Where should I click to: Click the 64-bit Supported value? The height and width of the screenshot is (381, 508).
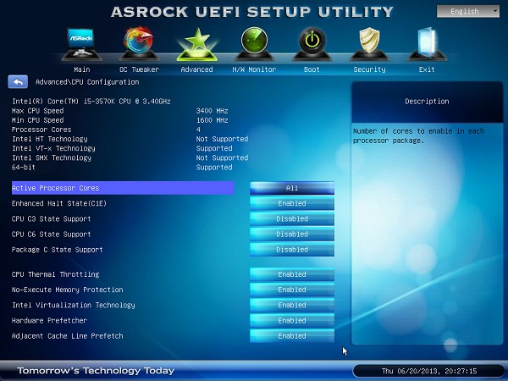click(214, 167)
